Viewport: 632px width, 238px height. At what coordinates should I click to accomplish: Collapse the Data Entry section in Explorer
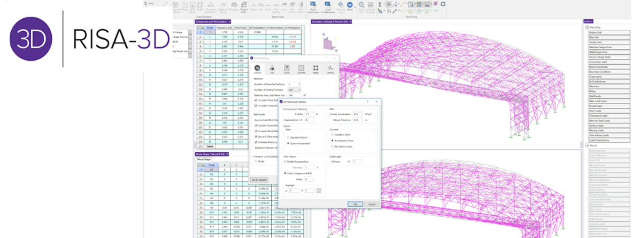(x=587, y=28)
